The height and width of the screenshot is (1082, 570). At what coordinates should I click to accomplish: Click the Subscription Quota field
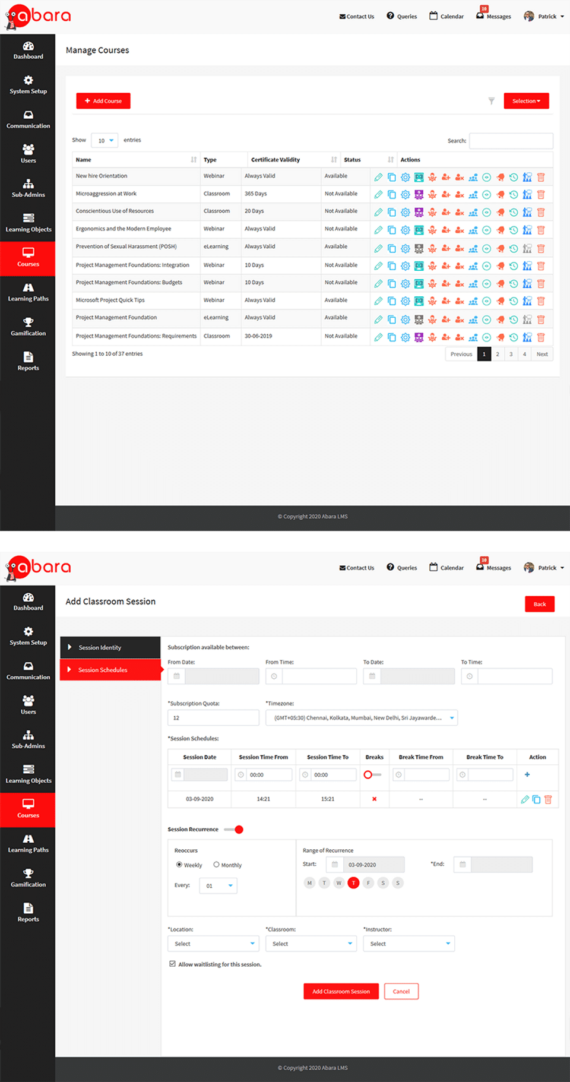tap(213, 717)
